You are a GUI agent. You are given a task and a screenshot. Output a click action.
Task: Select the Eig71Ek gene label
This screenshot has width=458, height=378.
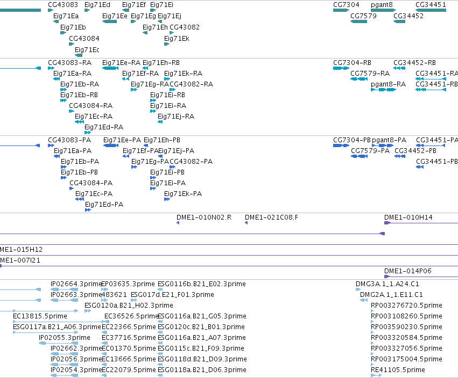click(x=177, y=39)
